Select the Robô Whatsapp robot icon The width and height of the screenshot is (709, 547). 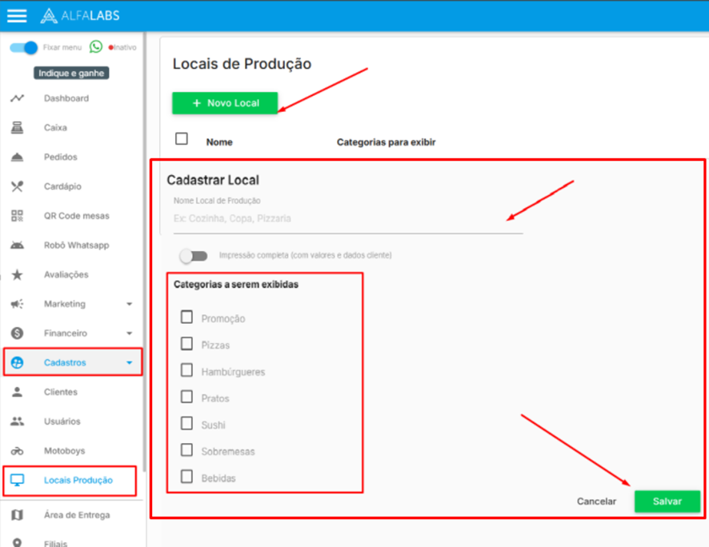(17, 246)
